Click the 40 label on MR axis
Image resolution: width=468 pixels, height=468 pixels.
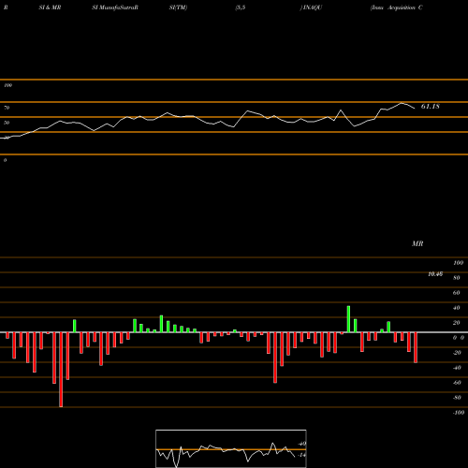pyautogui.click(x=457, y=308)
